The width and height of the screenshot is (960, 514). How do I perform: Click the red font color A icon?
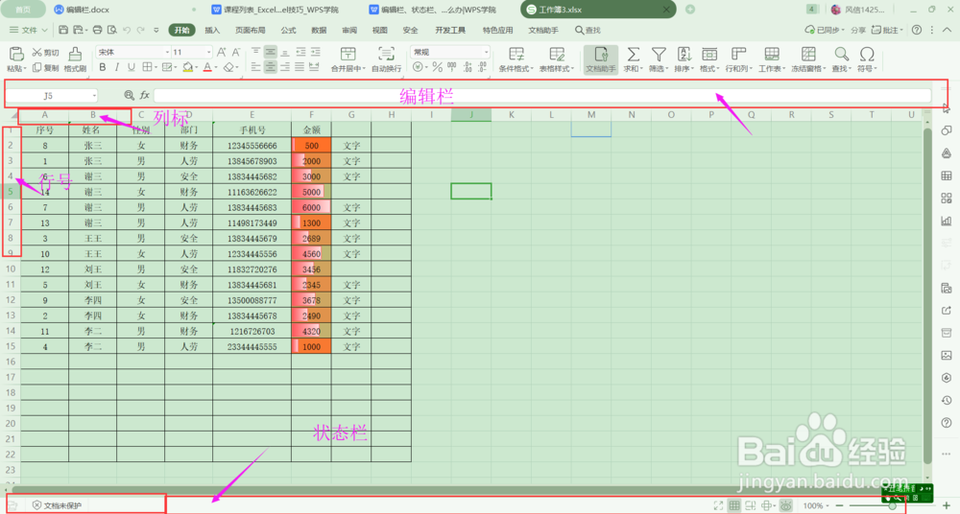tap(207, 67)
